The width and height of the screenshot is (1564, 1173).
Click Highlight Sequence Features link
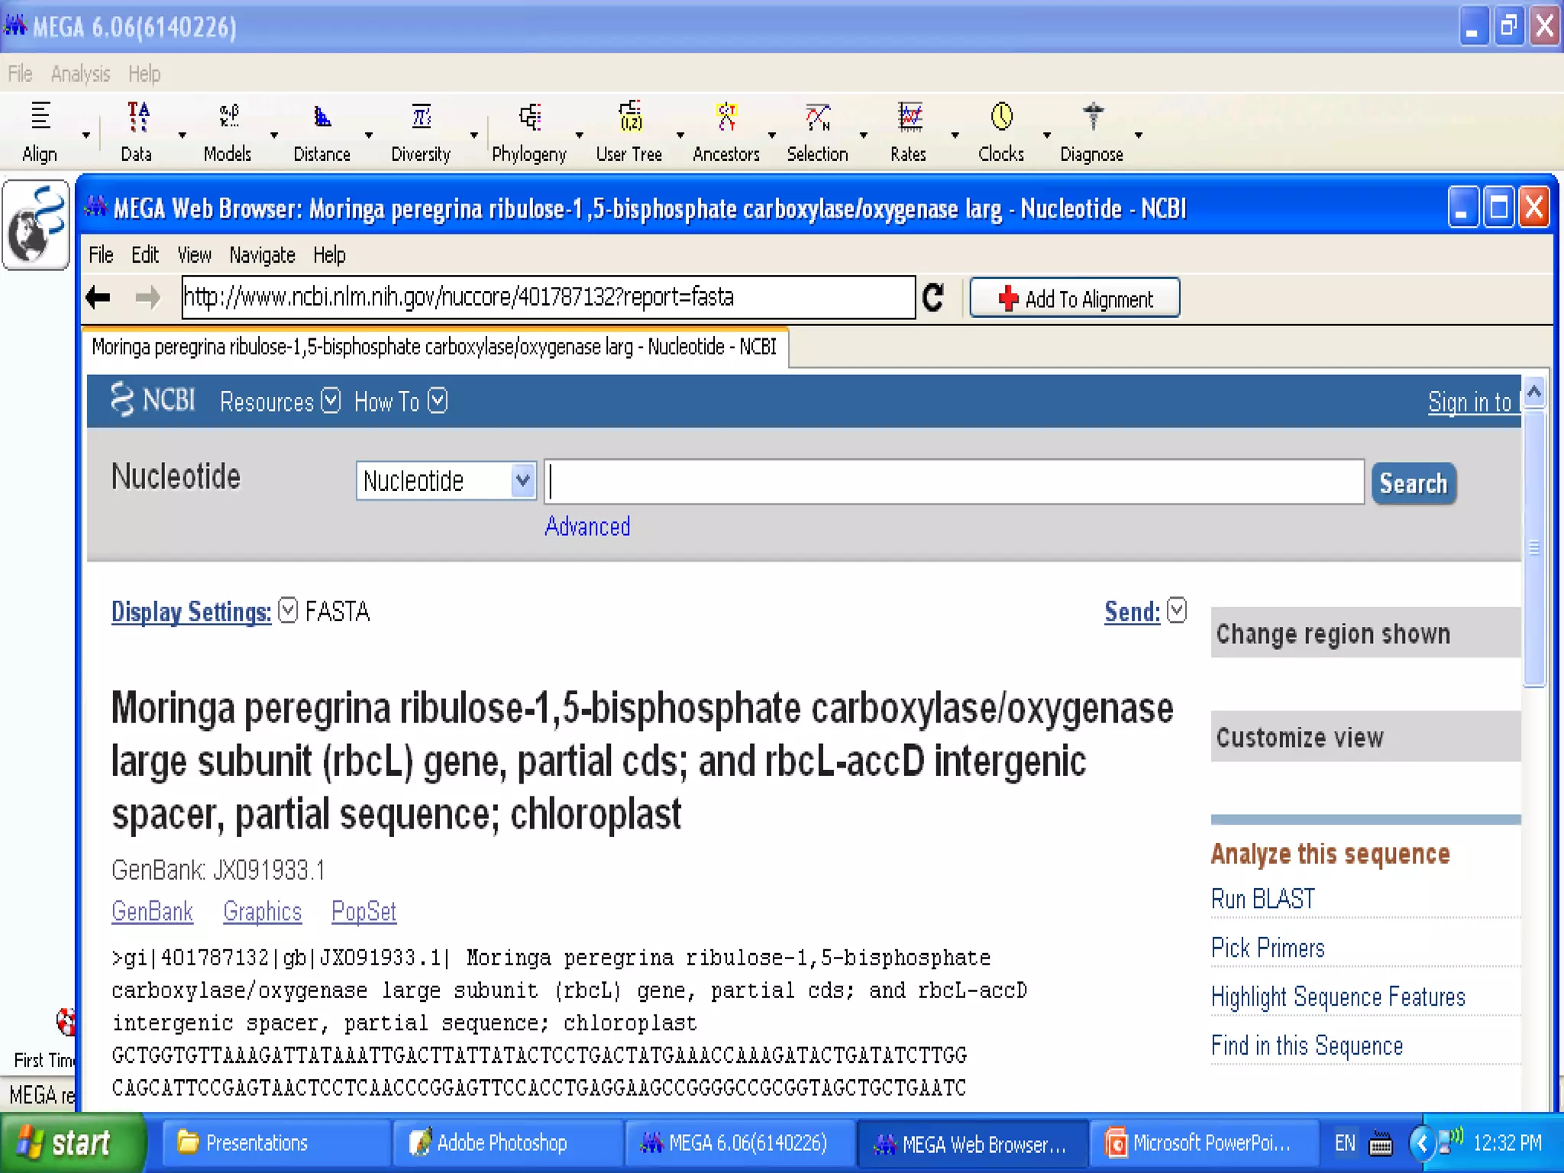click(x=1338, y=997)
